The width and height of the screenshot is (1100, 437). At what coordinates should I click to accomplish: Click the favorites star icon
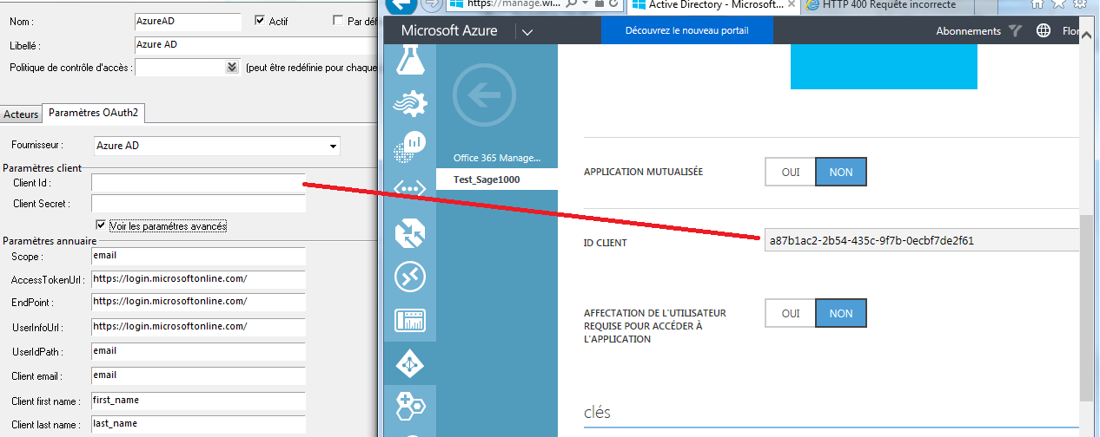(x=1060, y=4)
